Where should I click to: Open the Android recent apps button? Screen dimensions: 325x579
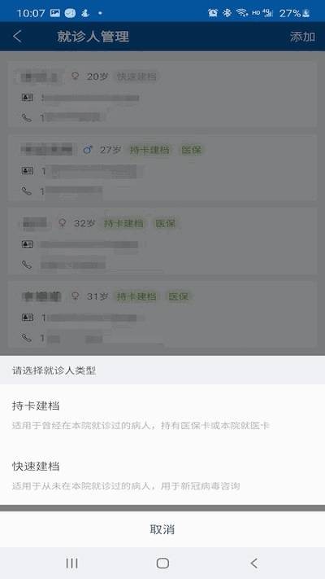[71, 563]
